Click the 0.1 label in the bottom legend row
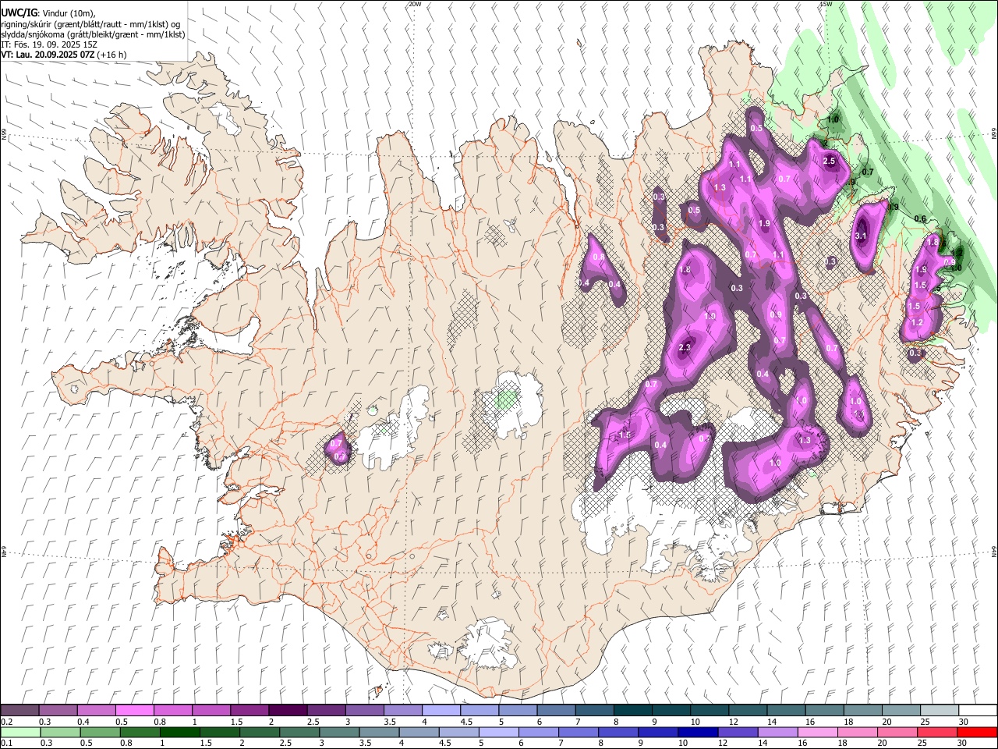Screen dimensions: 998x749 pyautogui.click(x=7, y=743)
